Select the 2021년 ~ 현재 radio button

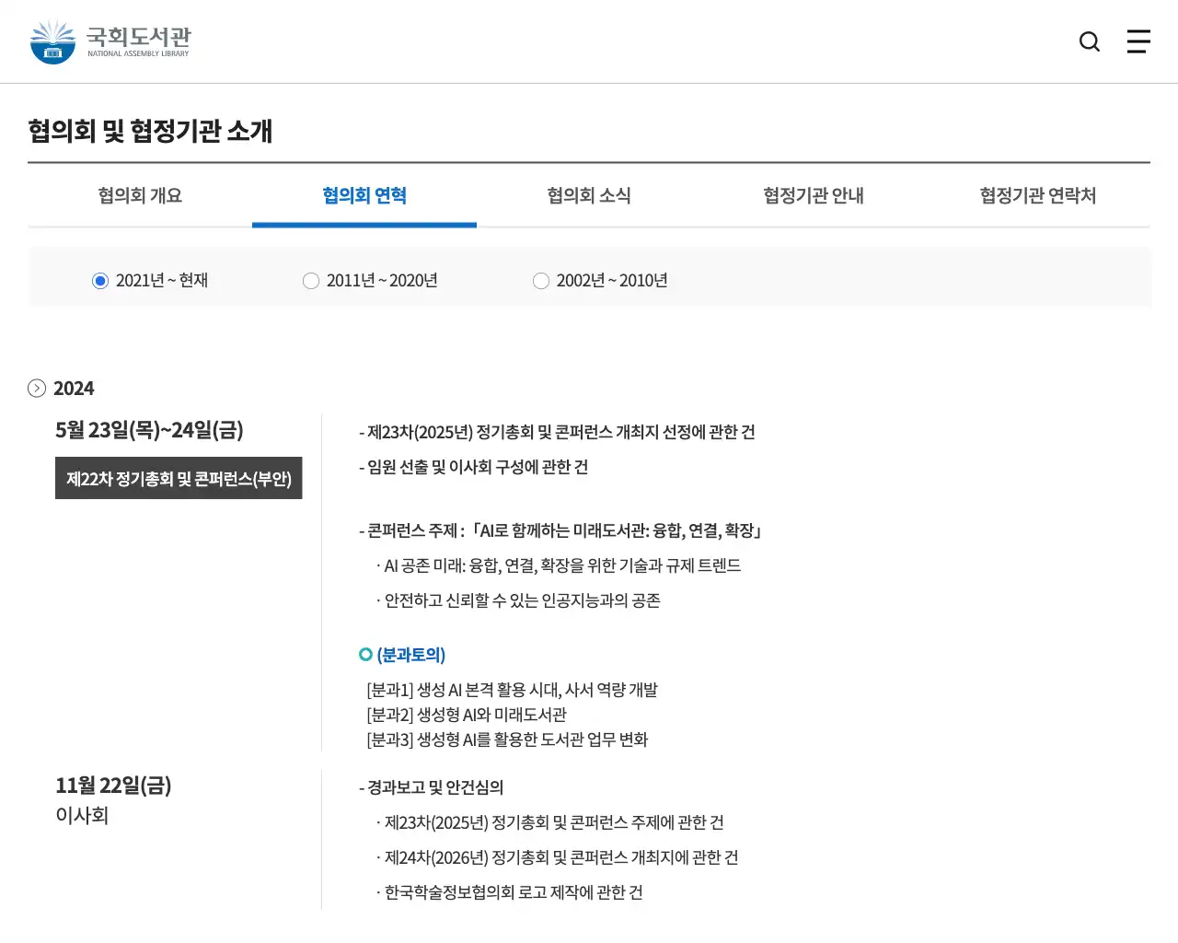[x=99, y=281]
